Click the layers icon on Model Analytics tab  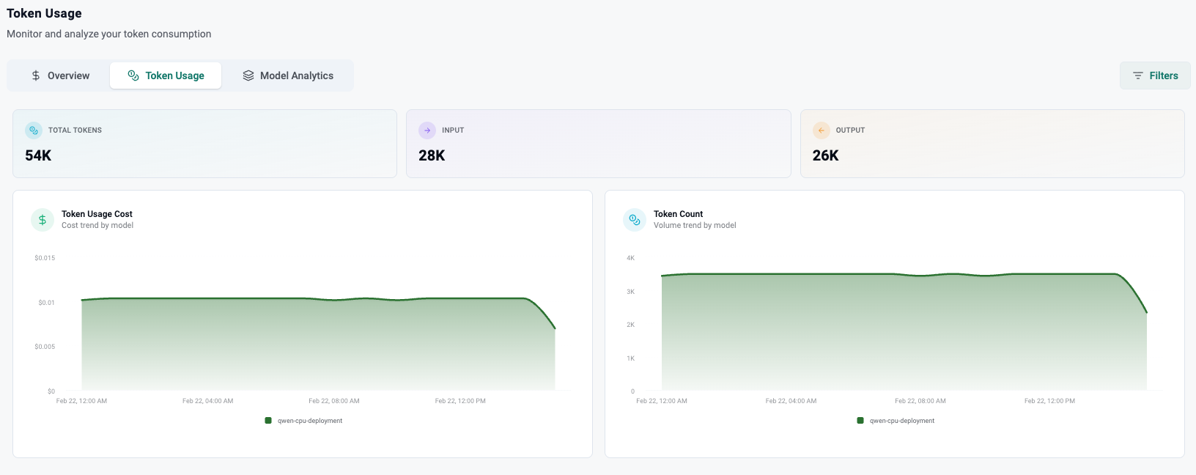tap(248, 76)
